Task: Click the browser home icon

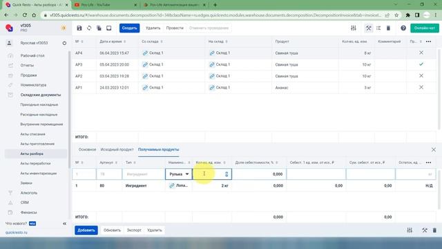Action: [34, 15]
